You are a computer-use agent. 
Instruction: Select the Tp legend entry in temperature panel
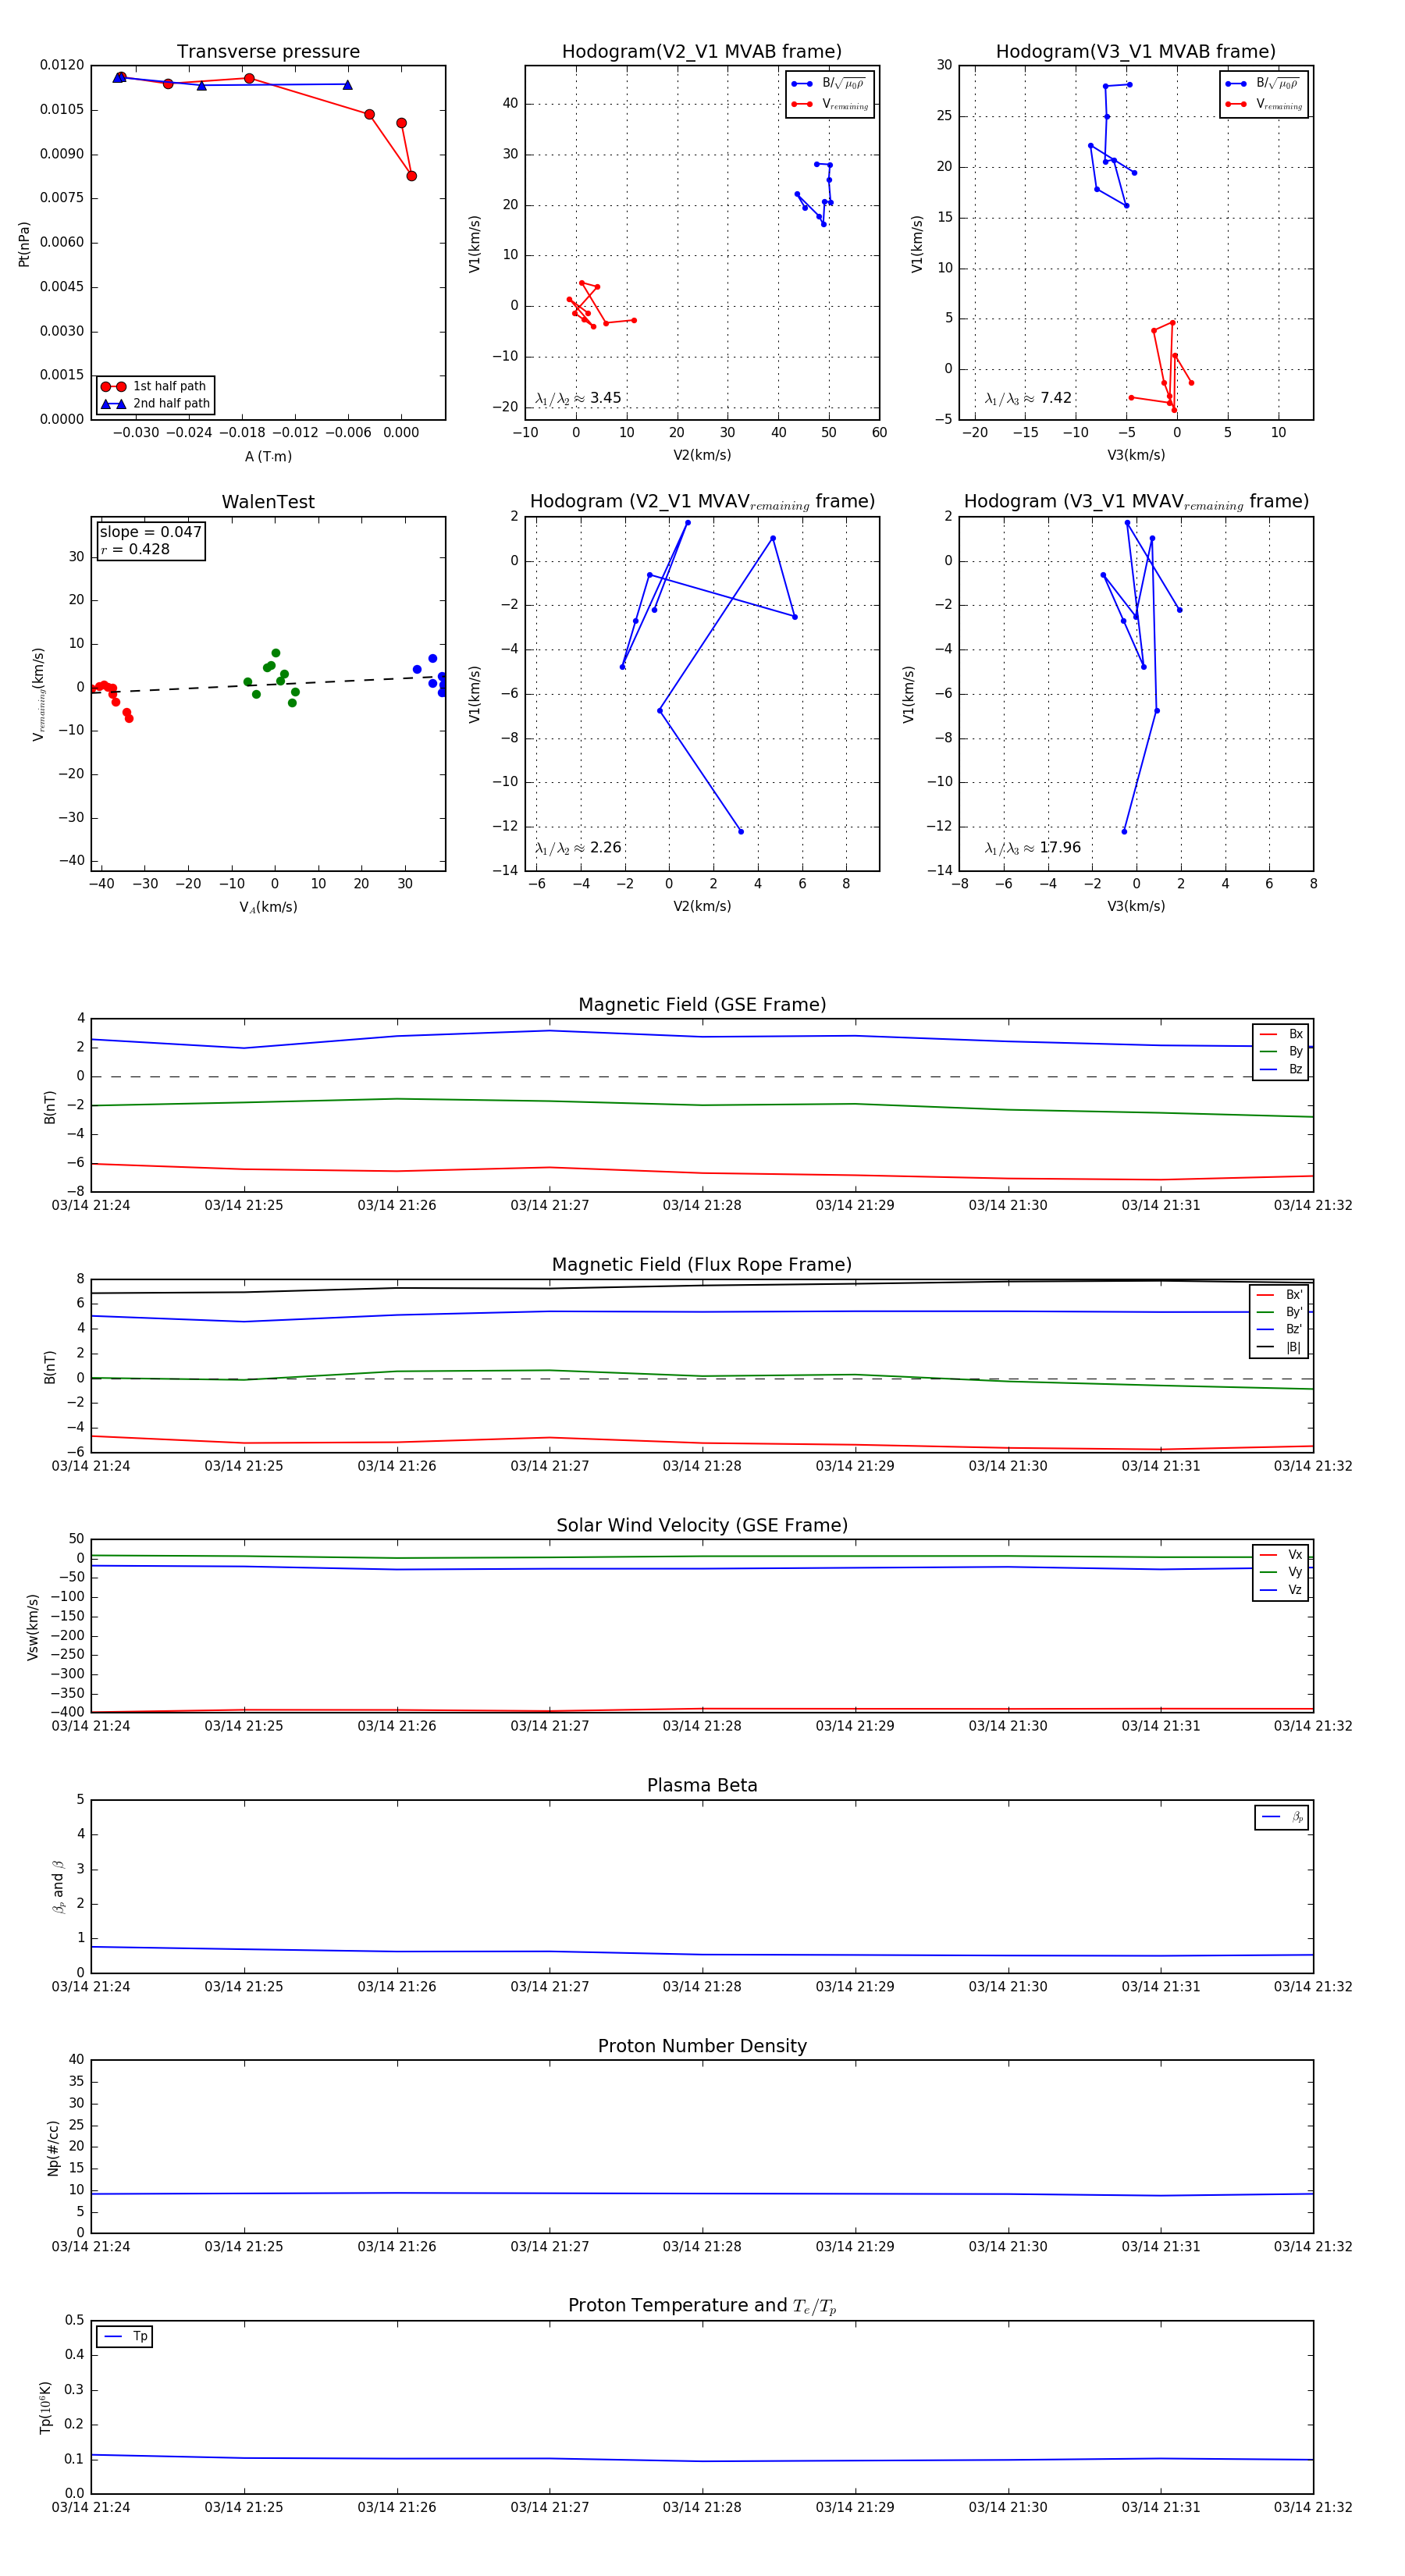[x=125, y=2337]
